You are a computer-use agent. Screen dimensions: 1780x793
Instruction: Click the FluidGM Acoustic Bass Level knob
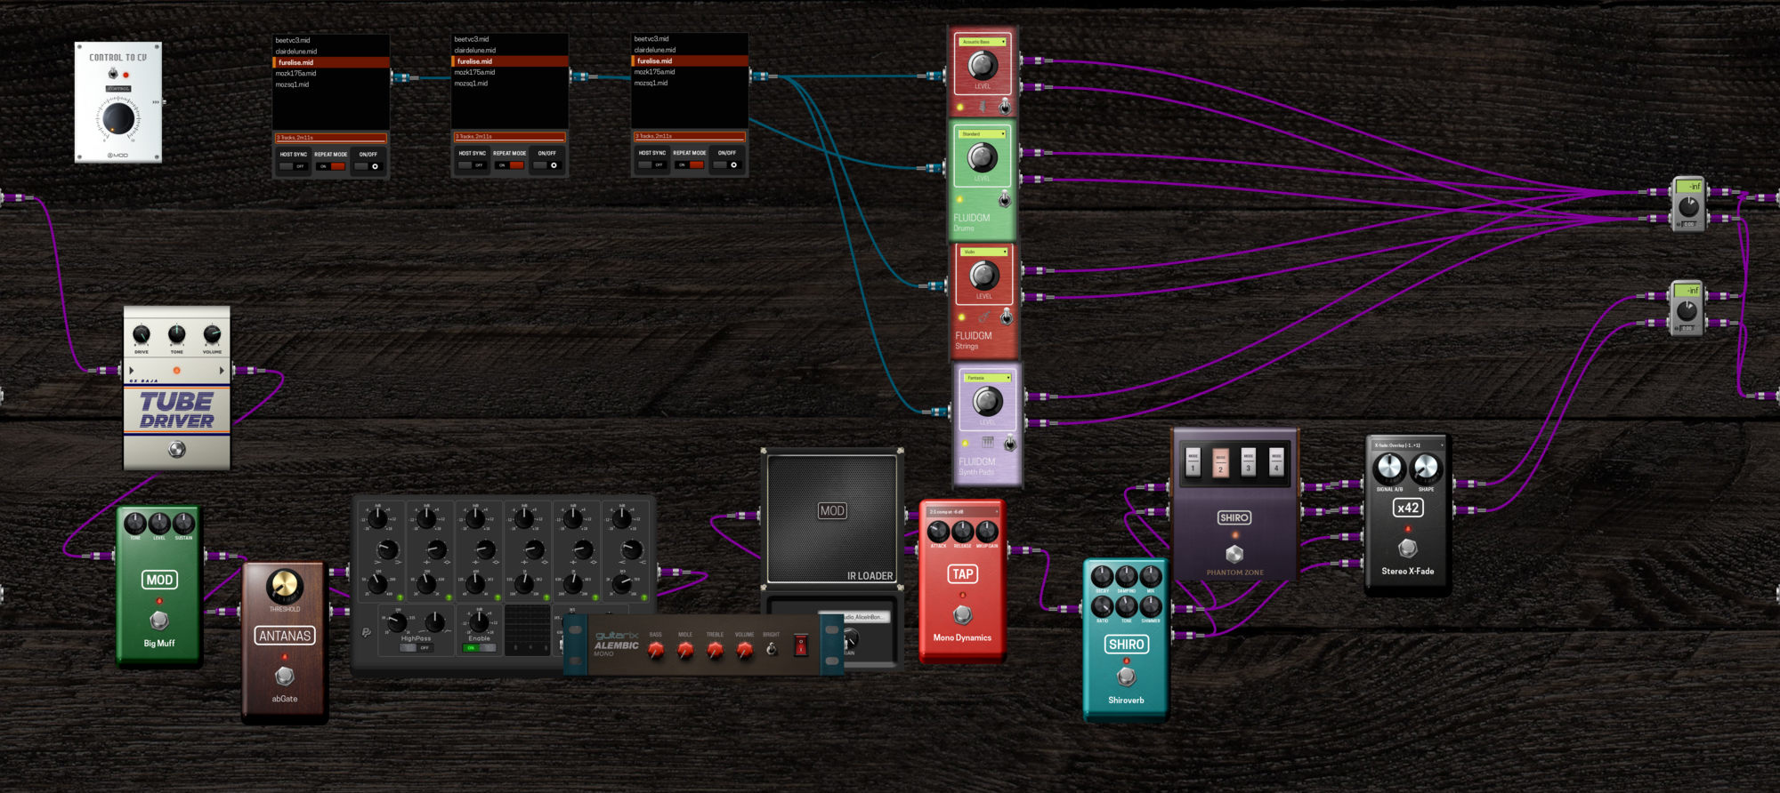coord(983,65)
